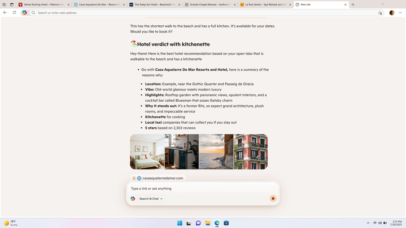Click the Local taxi bullet text

[x=191, y=122]
